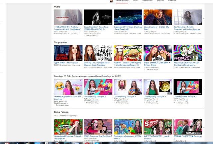Screen dimensions: 213x144
Task: Open the СпилбергVlog Выпуск 2 thumbnail
Action: pyautogui.click(x=128, y=87)
